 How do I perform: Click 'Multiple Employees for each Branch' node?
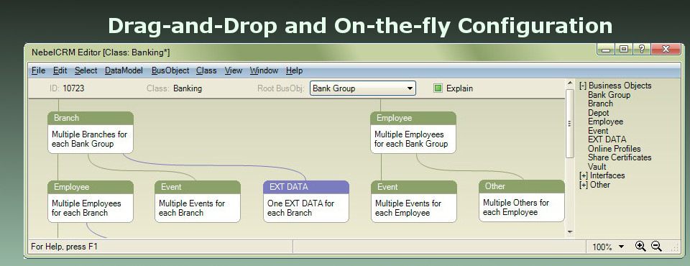(91, 202)
